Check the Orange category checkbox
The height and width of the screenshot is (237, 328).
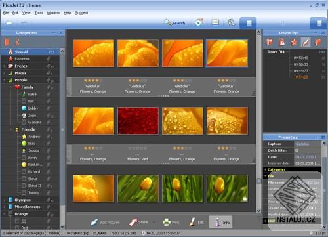click(10, 214)
